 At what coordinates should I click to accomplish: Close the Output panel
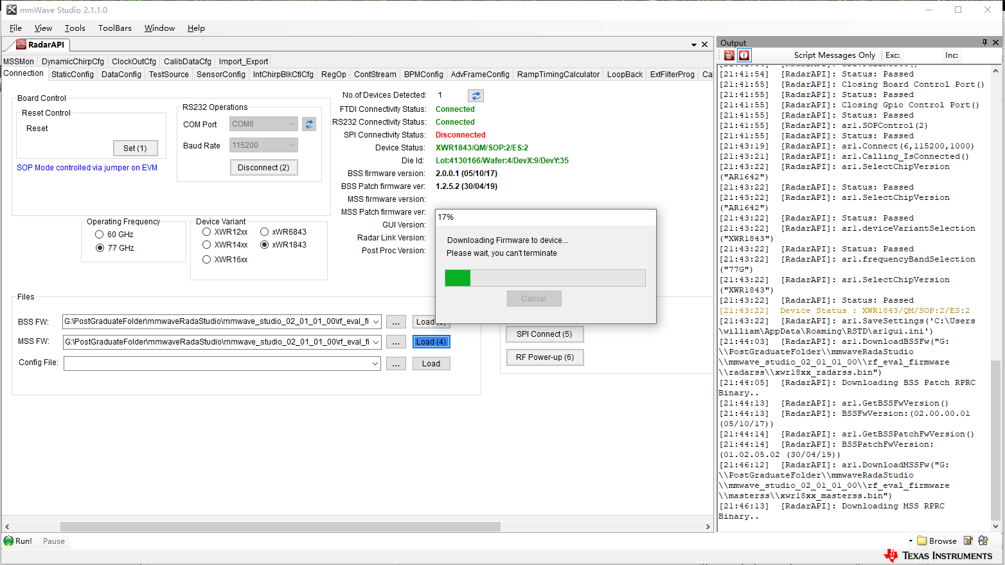(996, 42)
